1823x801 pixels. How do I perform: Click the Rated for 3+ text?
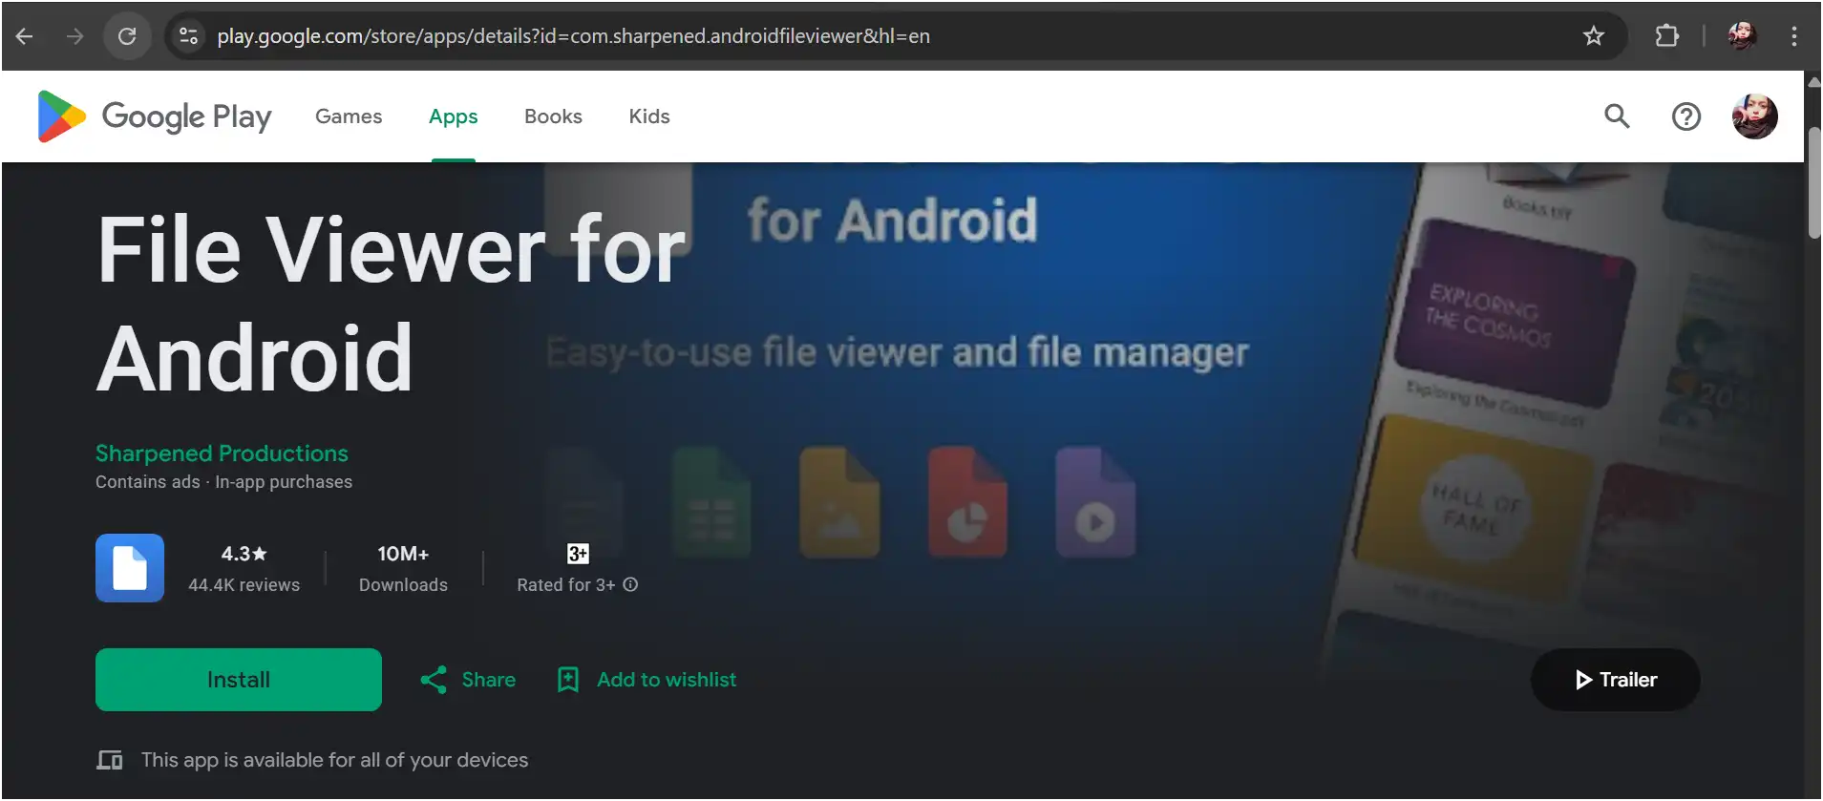click(x=566, y=585)
